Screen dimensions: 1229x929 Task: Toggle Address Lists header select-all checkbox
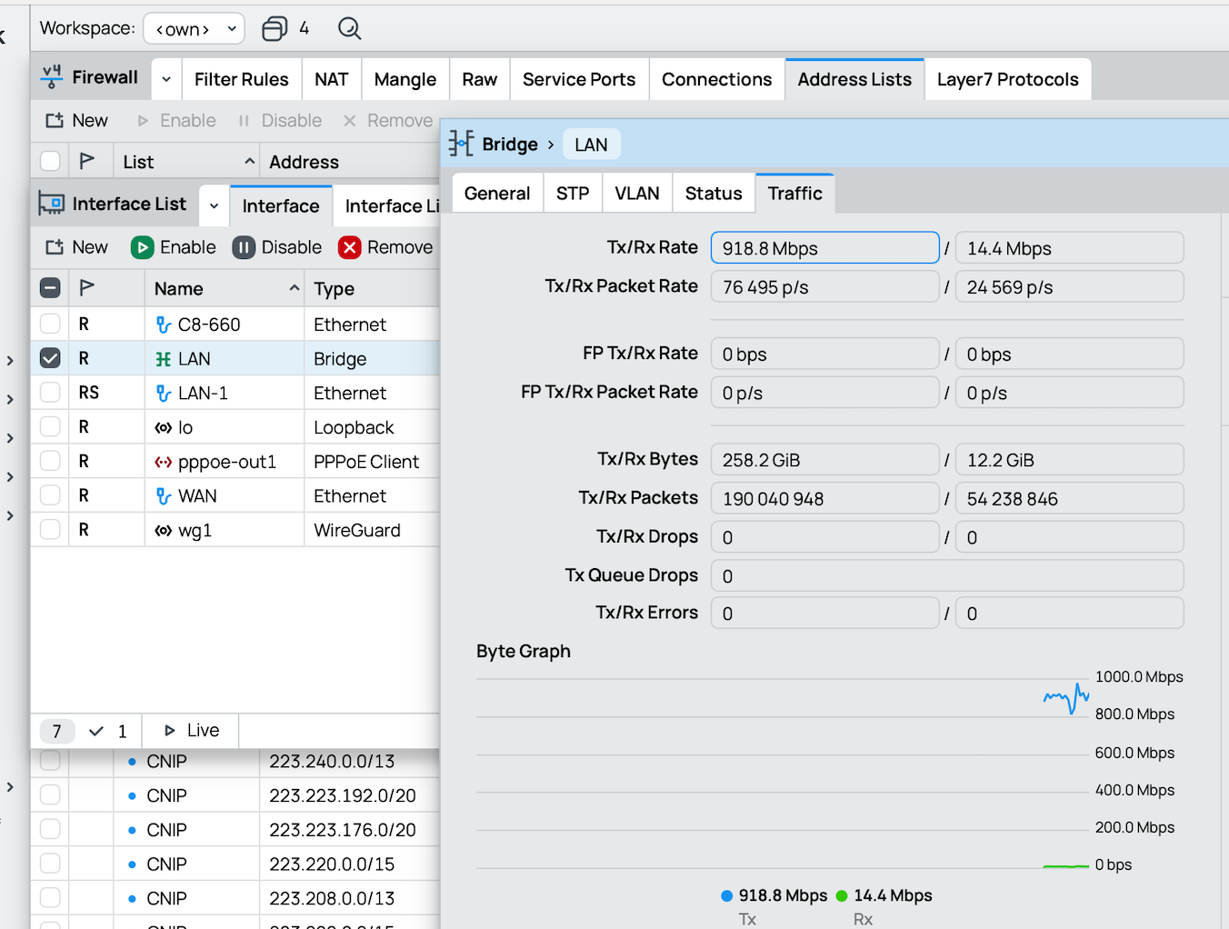point(50,162)
